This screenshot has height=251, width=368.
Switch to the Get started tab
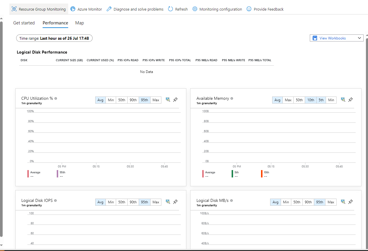pos(24,23)
